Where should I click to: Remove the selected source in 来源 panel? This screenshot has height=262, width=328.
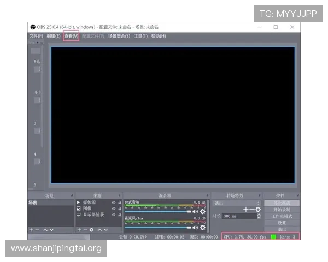(x=85, y=230)
